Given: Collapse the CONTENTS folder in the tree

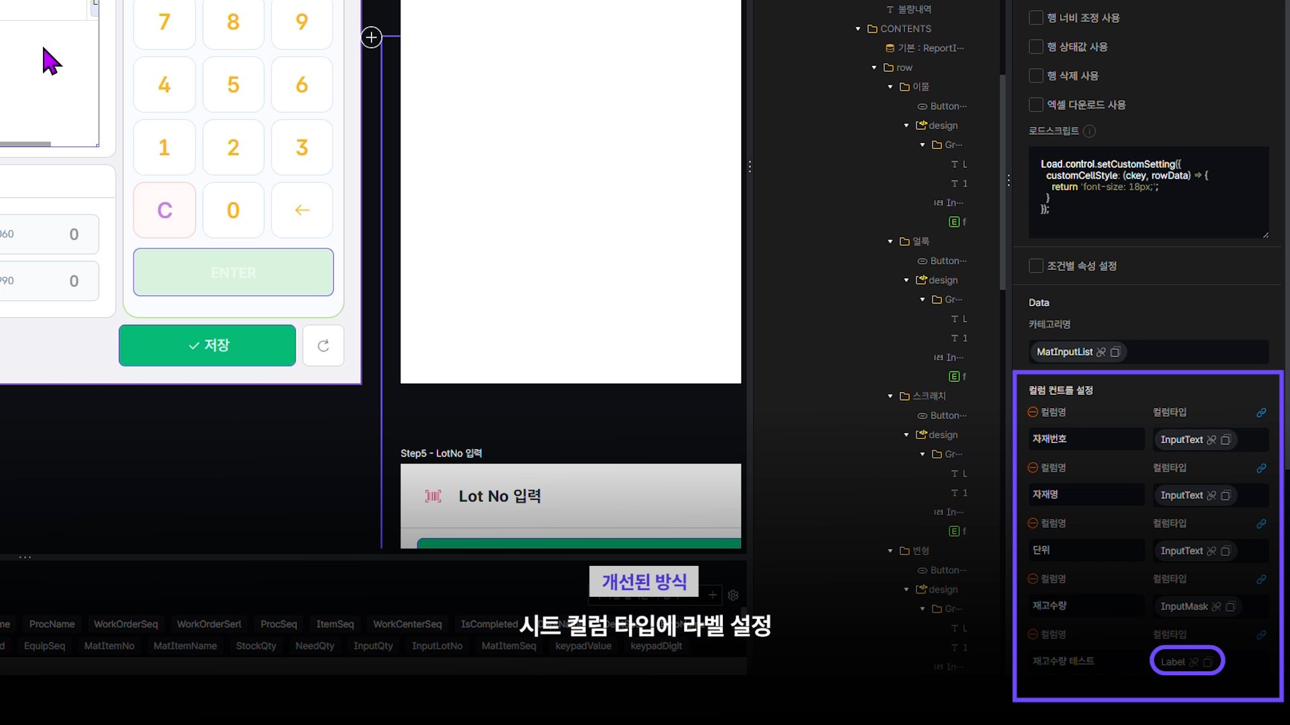Looking at the screenshot, I should 858,29.
